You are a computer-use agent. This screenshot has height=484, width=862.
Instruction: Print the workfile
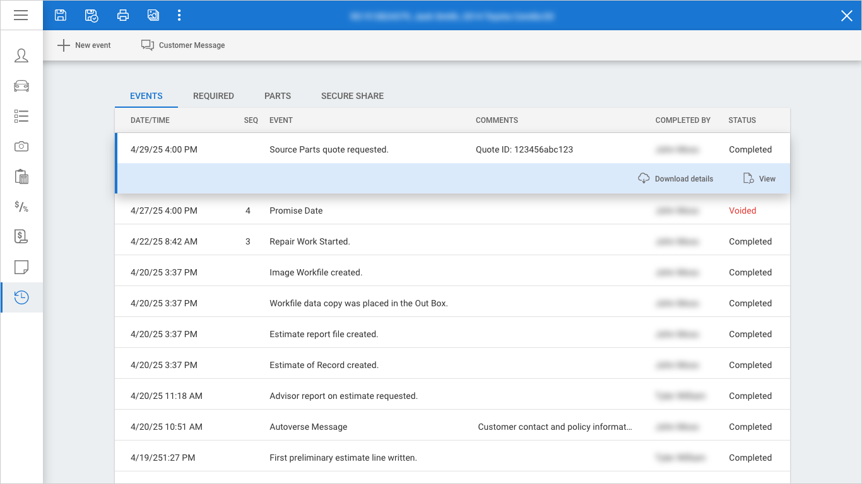123,16
